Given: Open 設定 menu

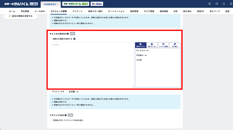Looking at the screenshot, I should [x=227, y=11].
